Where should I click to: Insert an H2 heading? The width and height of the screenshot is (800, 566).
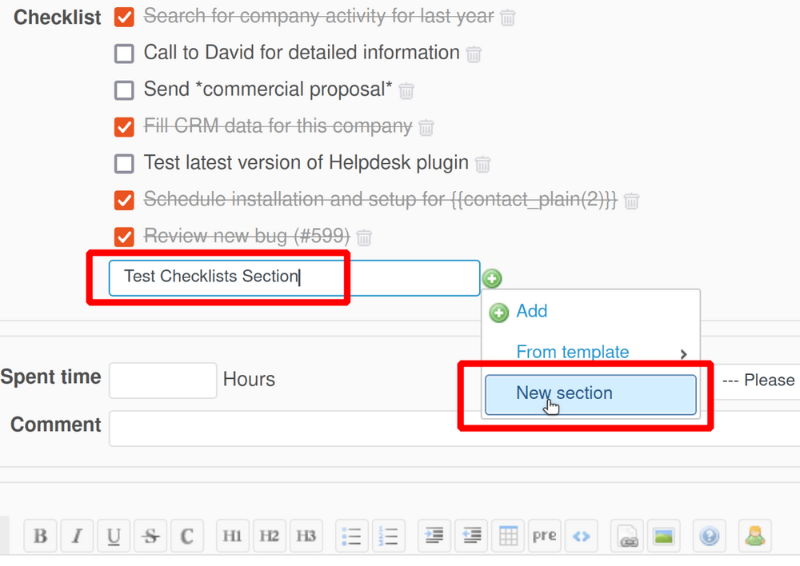click(270, 536)
